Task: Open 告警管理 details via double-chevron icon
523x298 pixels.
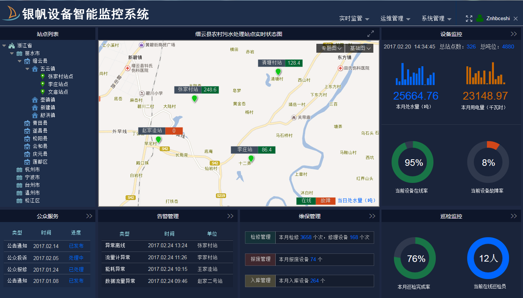Action: [x=230, y=216]
